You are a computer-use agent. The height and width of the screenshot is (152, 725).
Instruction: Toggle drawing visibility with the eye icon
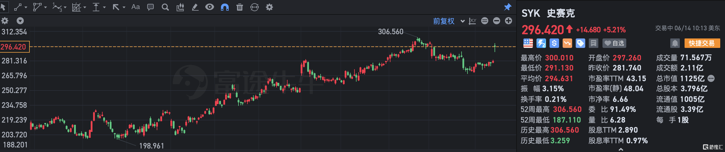[x=210, y=7]
